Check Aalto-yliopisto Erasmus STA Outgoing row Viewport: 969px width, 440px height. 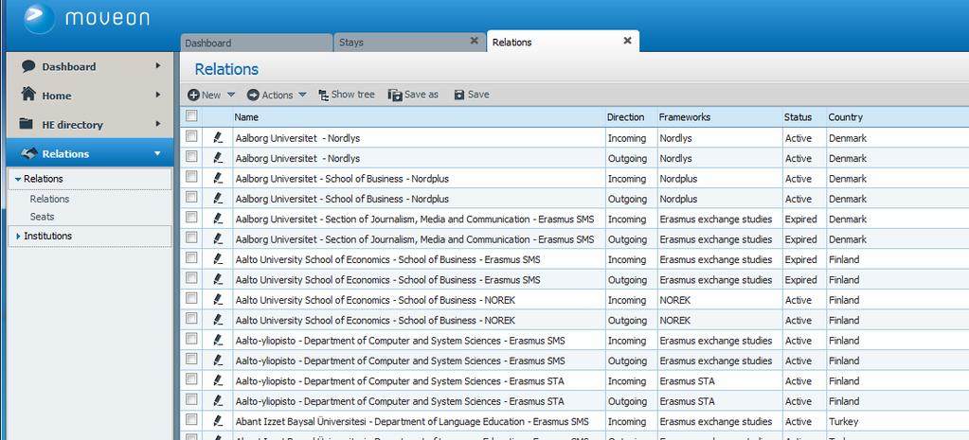pos(191,399)
